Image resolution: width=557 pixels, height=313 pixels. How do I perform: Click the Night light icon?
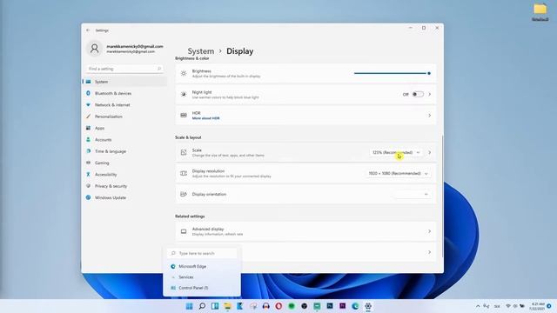[184, 95]
